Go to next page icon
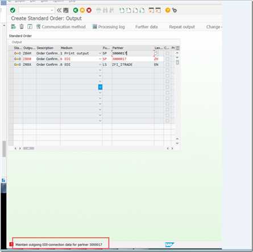 [x=135, y=10]
